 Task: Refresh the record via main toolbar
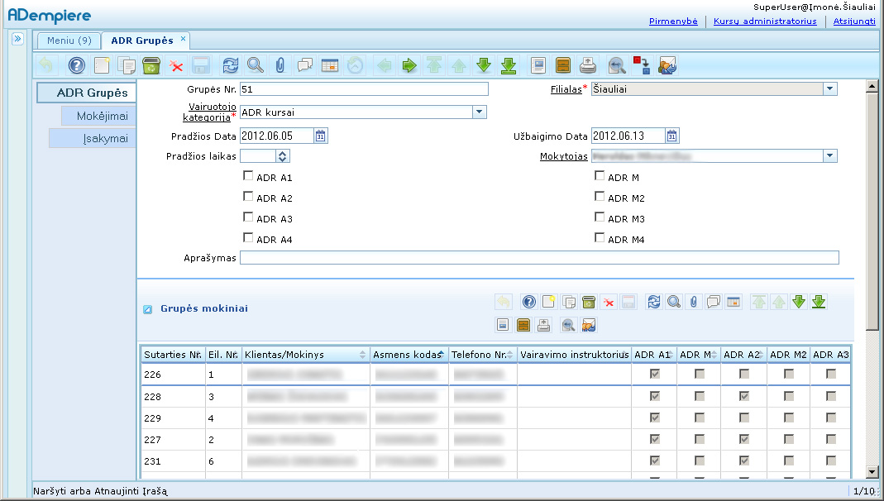(230, 65)
